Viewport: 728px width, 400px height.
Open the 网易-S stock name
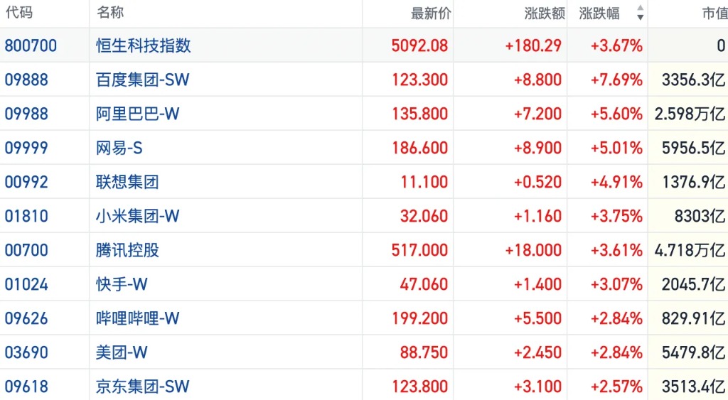[119, 148]
